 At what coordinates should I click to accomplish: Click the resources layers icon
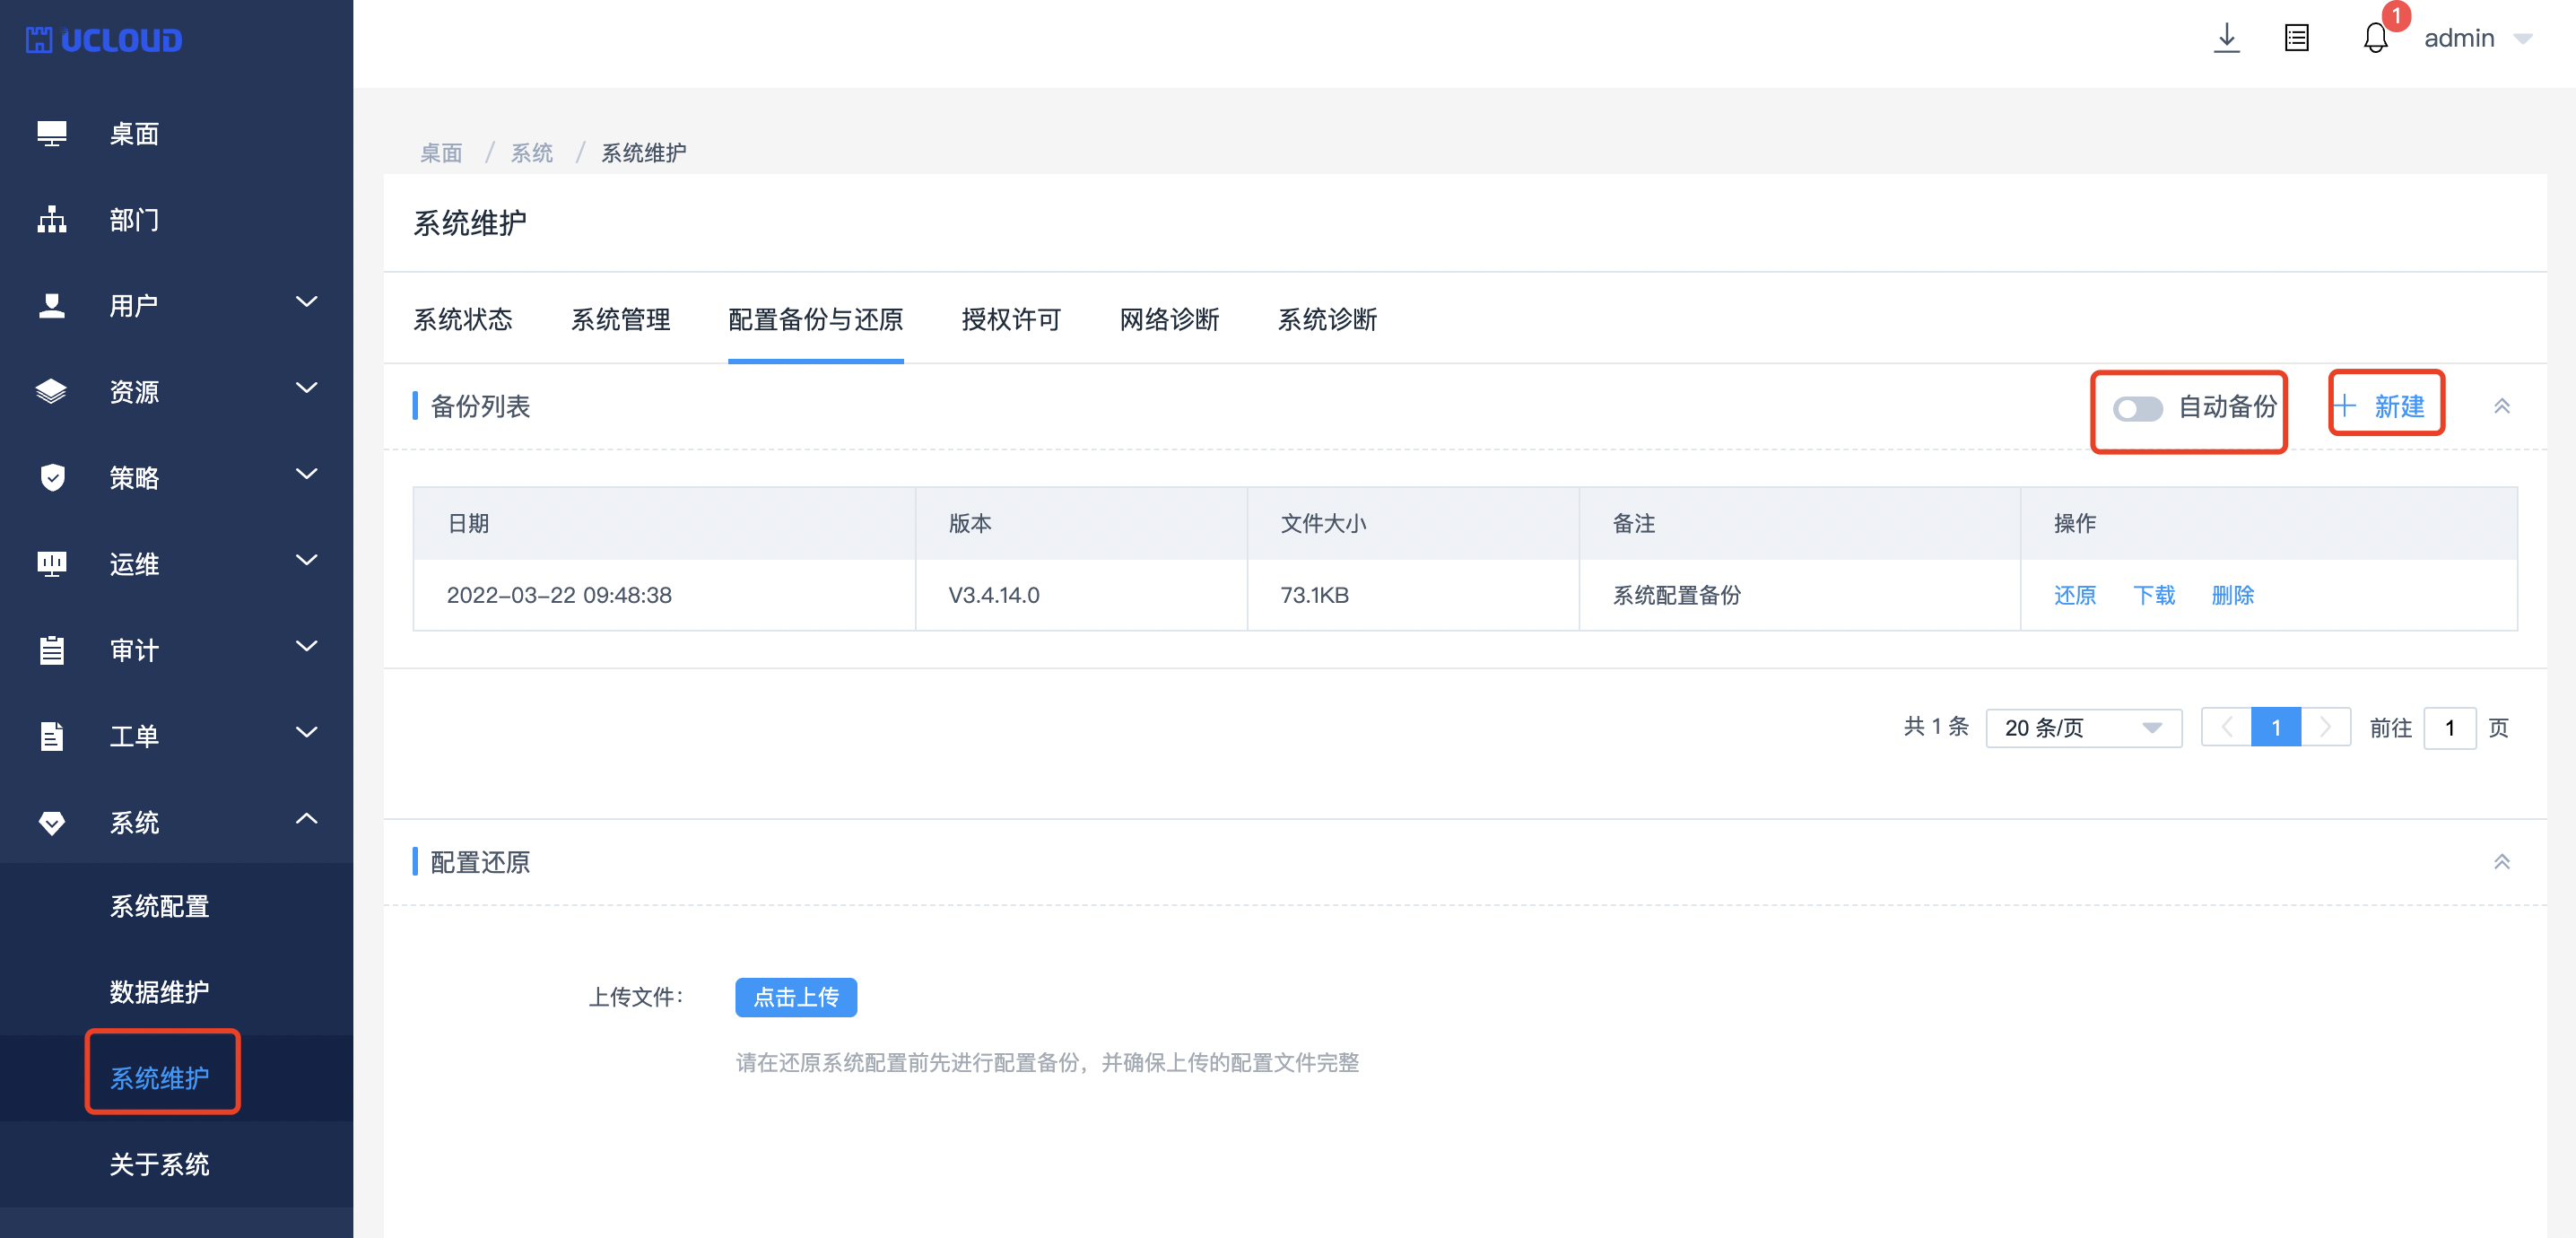click(x=52, y=391)
